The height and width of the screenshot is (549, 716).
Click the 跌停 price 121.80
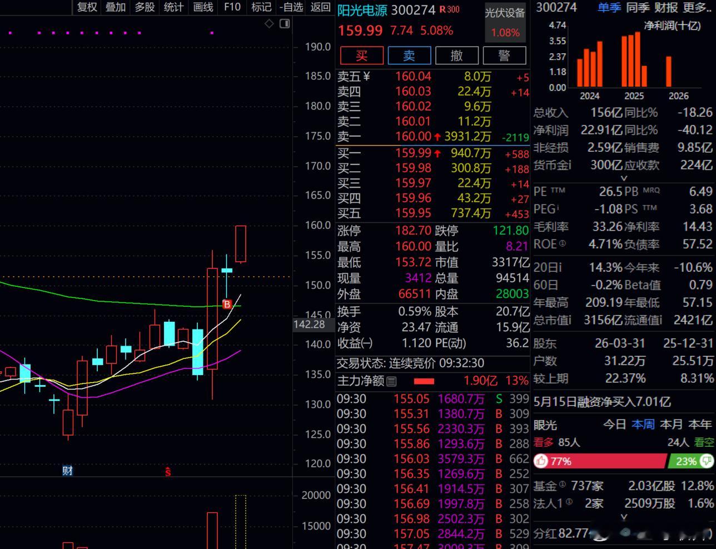(511, 230)
